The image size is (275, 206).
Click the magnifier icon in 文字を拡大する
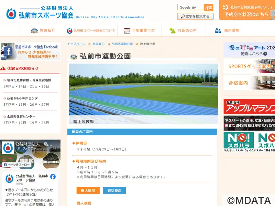coord(183,16)
